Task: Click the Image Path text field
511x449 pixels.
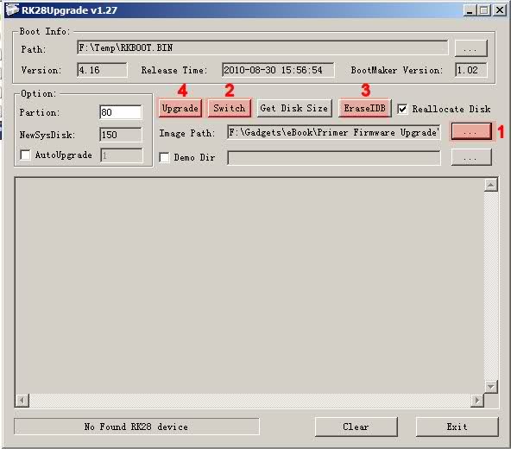Action: [x=334, y=132]
